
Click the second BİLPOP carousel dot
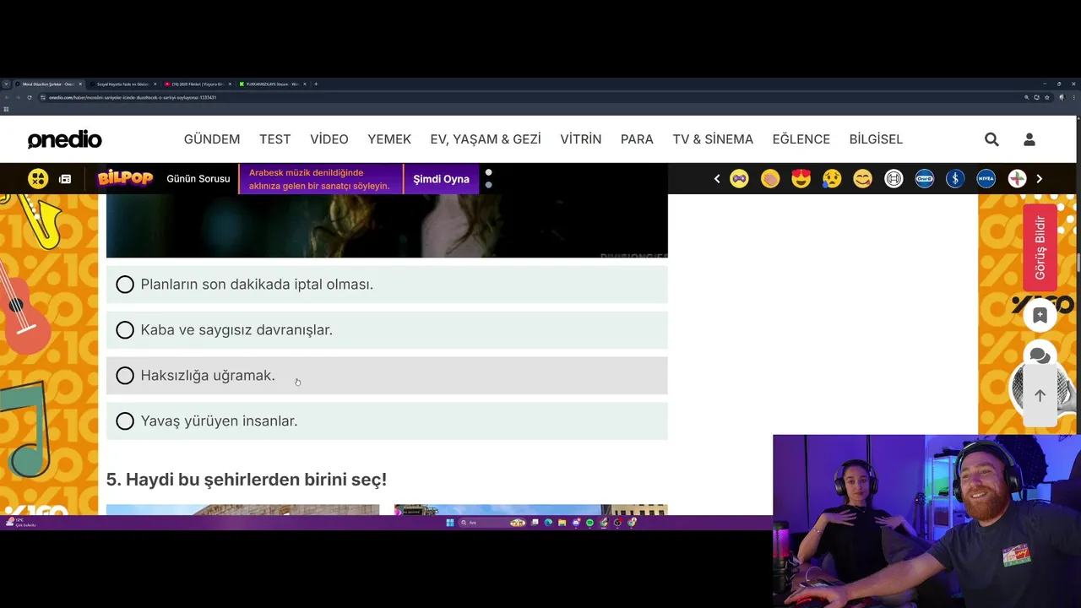(488, 185)
